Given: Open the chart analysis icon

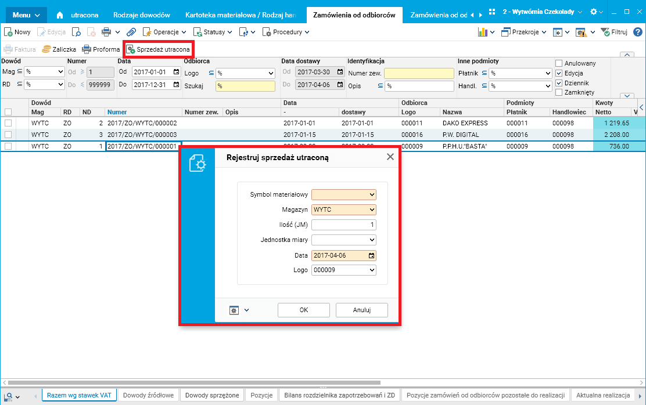Looking at the screenshot, I should [x=482, y=32].
